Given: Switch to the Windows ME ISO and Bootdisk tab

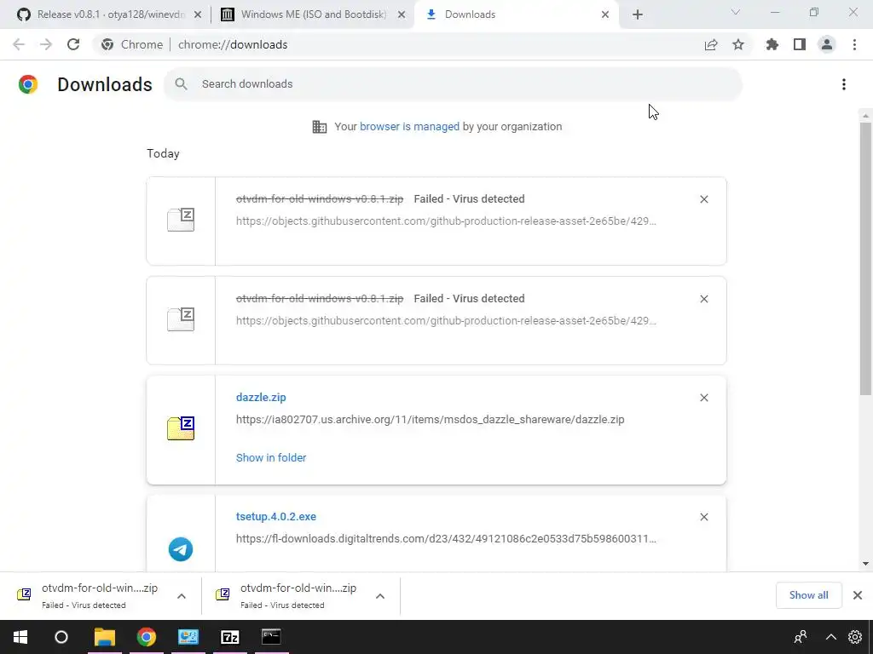Looking at the screenshot, I should click(312, 14).
